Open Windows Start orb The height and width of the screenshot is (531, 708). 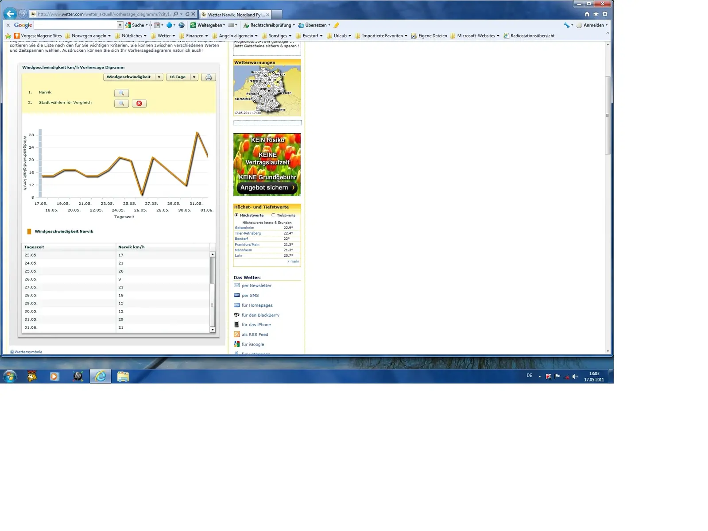(9, 377)
